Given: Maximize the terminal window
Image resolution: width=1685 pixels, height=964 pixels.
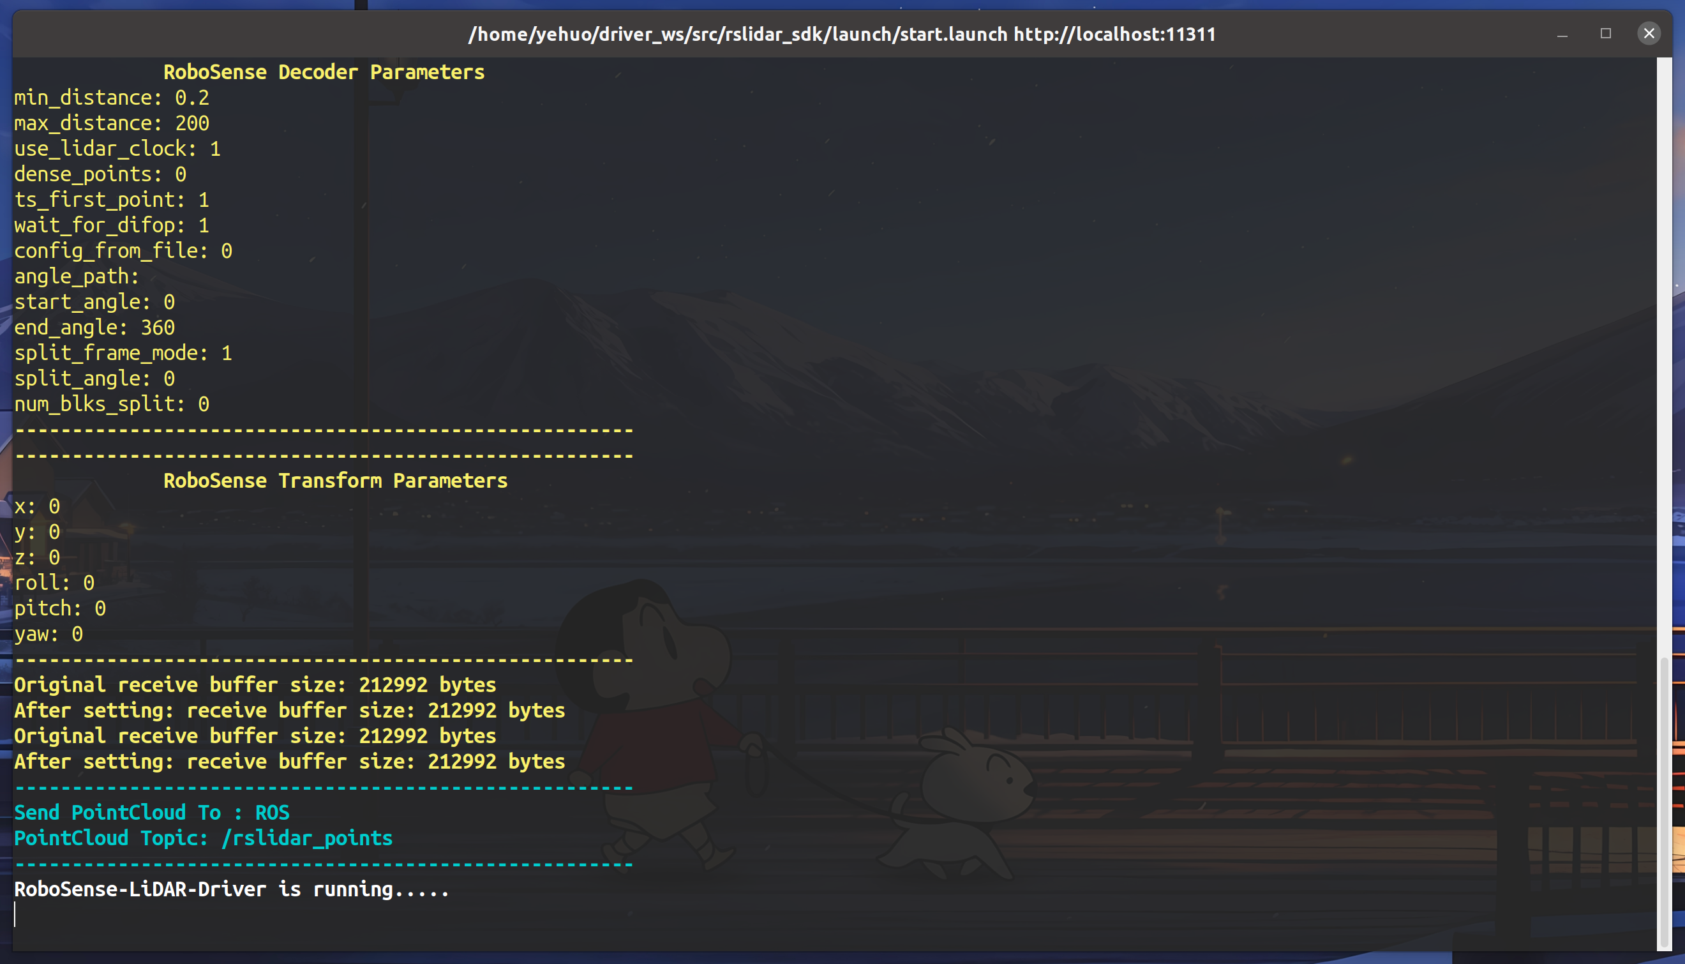Looking at the screenshot, I should point(1606,33).
